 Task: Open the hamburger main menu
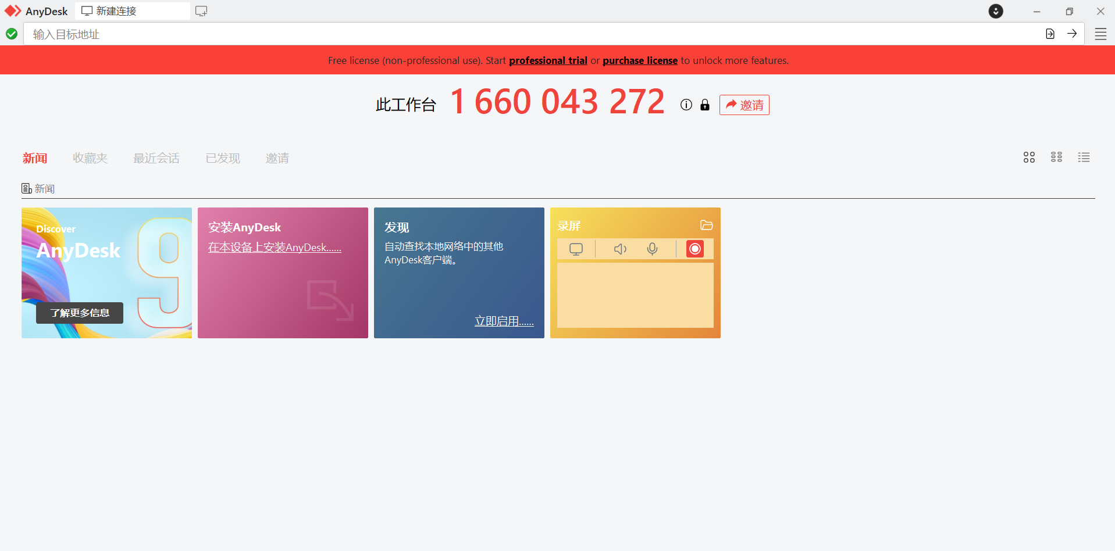tap(1100, 34)
